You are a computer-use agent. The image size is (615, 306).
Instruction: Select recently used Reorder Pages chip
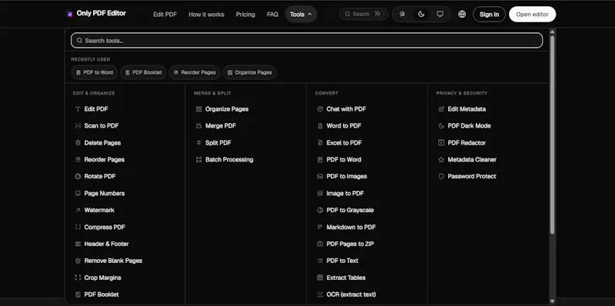click(x=194, y=72)
